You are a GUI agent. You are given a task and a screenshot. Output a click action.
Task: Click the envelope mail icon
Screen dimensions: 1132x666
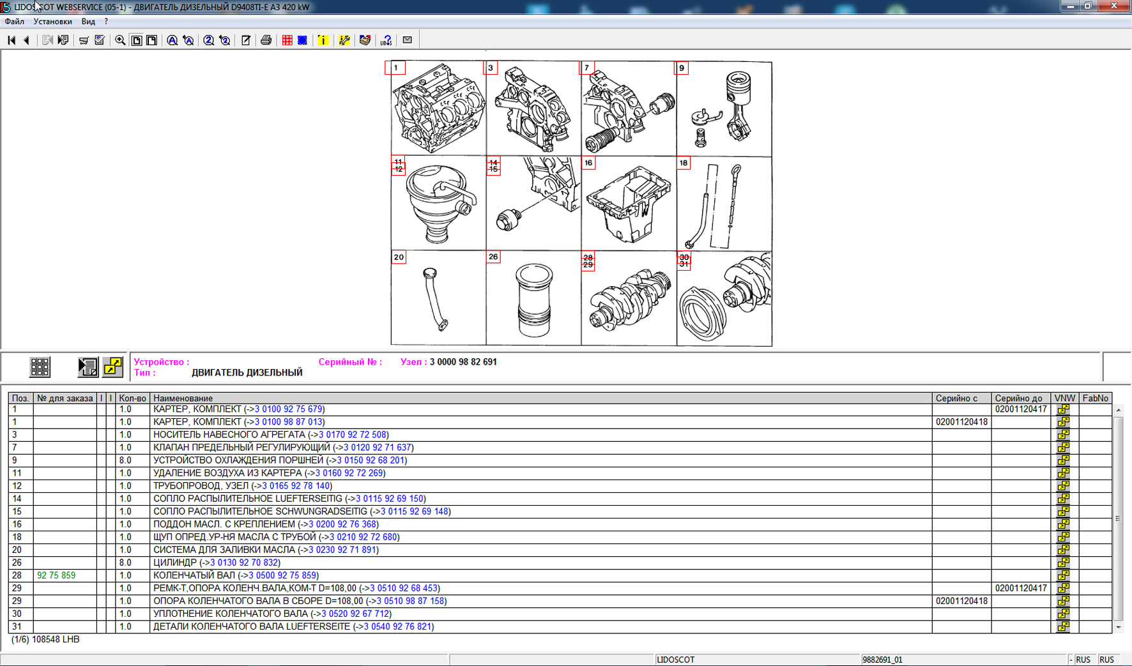pyautogui.click(x=407, y=40)
